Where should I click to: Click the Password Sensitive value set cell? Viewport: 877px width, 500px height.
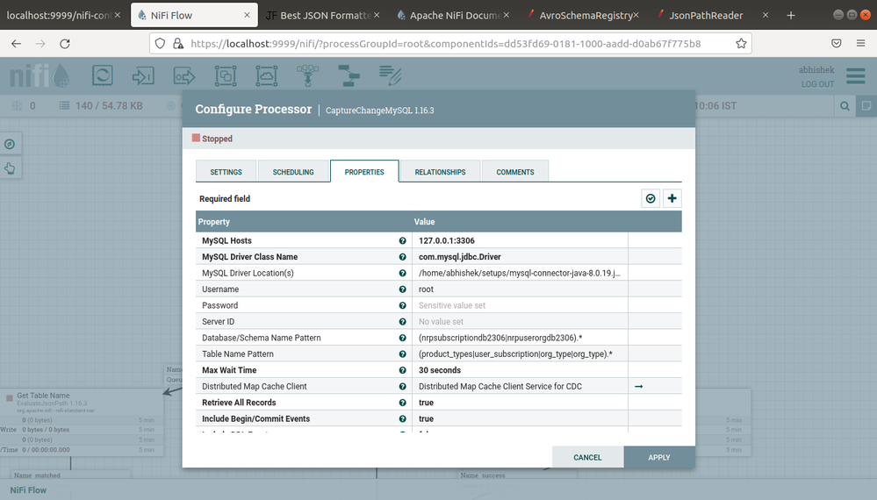tap(521, 305)
